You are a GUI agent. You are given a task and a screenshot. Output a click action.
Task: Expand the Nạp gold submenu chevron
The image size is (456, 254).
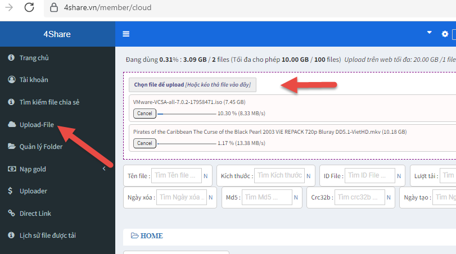click(x=103, y=169)
